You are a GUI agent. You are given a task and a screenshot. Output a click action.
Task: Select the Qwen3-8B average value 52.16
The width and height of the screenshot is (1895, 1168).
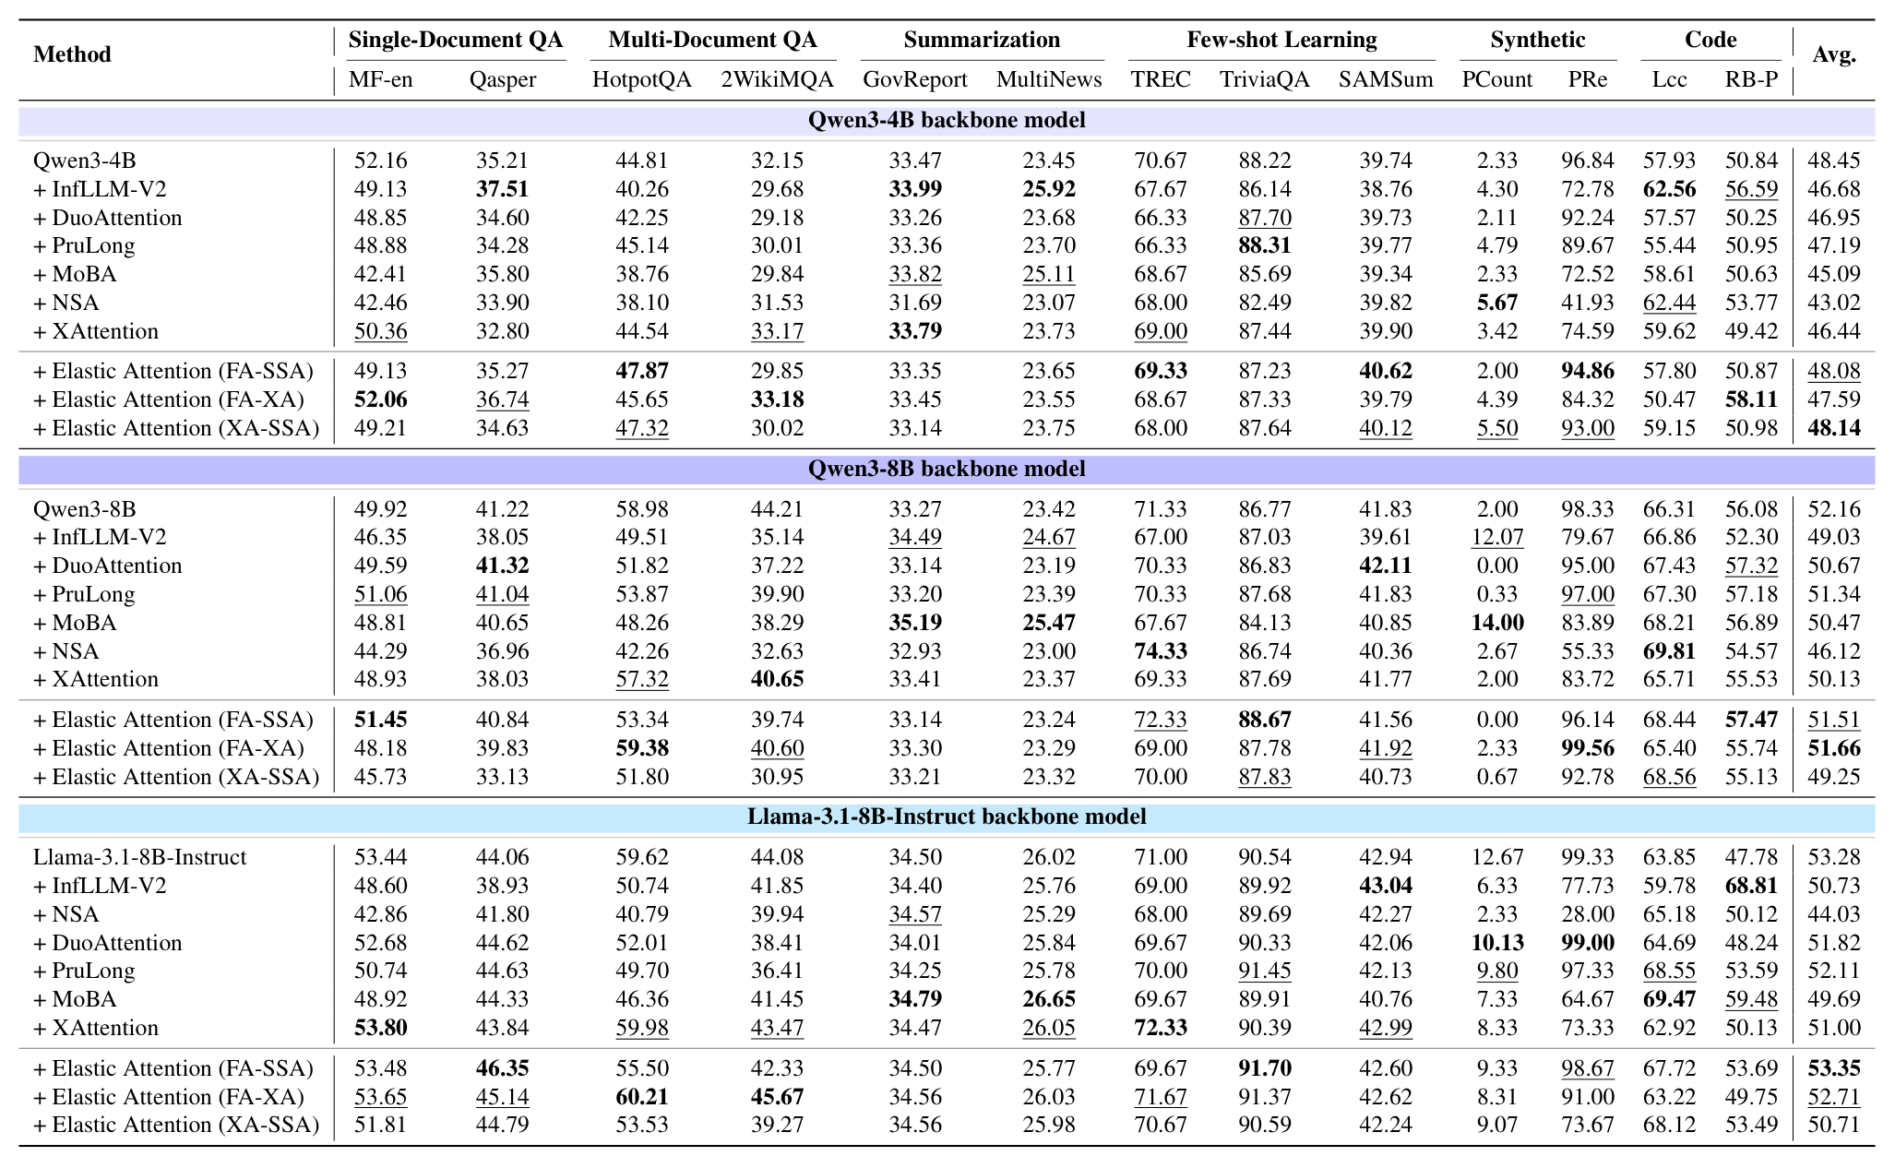point(1834,509)
